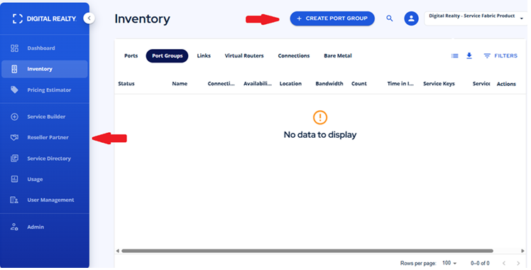This screenshot has width=531, height=270.
Task: Sort by the Status column header
Action: (x=126, y=84)
